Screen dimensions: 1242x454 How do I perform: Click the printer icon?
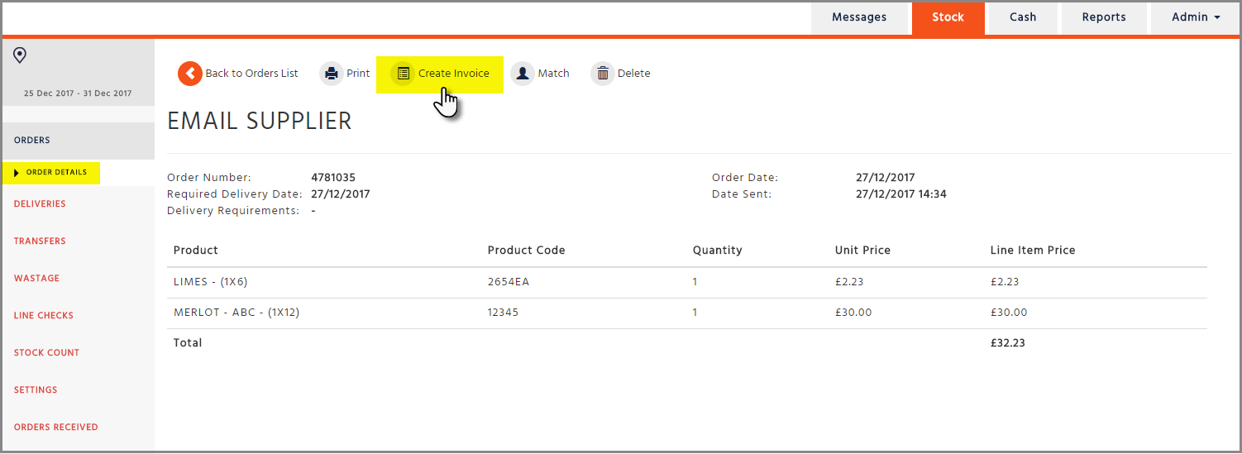coord(332,74)
